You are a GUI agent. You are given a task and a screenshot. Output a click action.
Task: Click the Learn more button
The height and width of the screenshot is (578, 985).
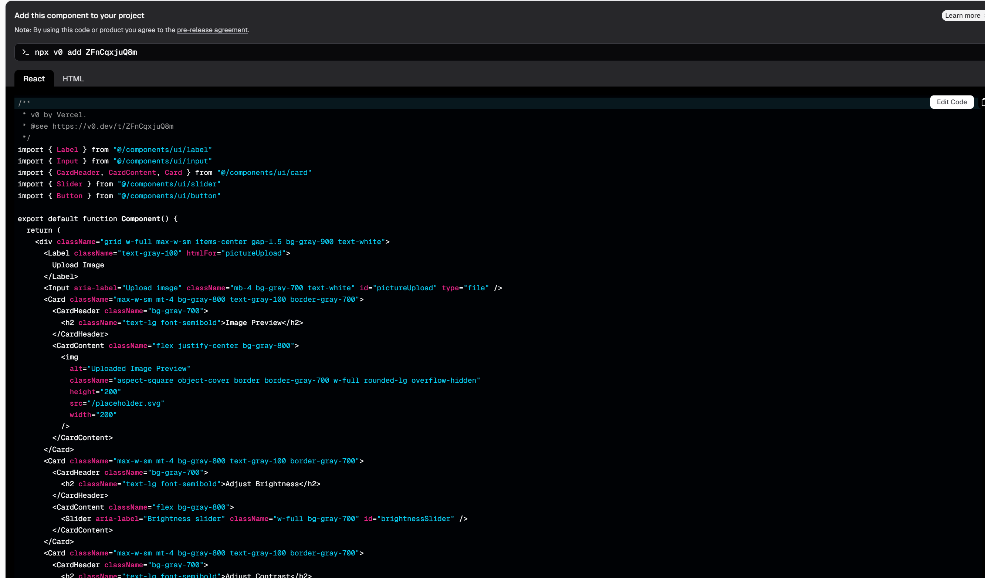pyautogui.click(x=963, y=16)
